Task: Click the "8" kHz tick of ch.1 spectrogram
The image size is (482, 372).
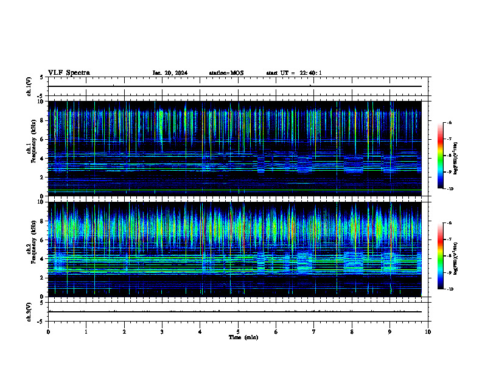Action: [x=43, y=120]
